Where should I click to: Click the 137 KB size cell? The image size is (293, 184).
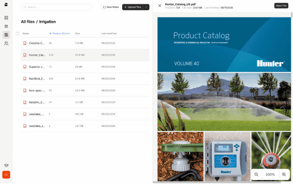(79, 126)
